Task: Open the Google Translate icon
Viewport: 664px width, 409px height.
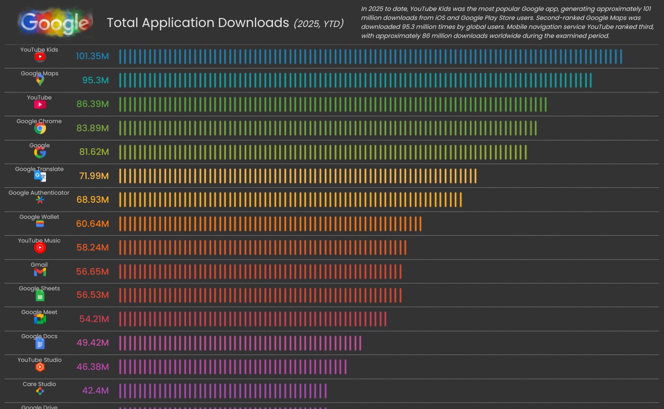Action: pos(40,176)
